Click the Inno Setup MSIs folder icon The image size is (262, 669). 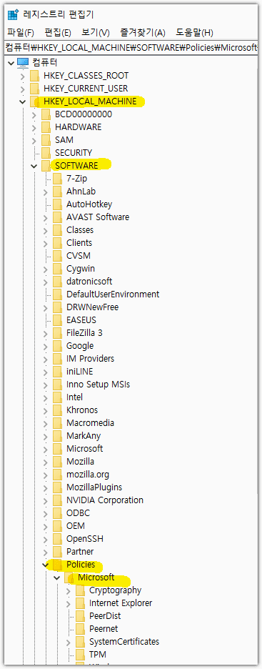click(x=58, y=384)
